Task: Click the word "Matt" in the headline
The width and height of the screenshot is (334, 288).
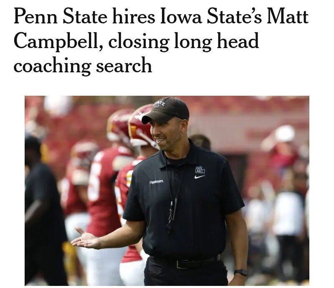Action: 288,16
